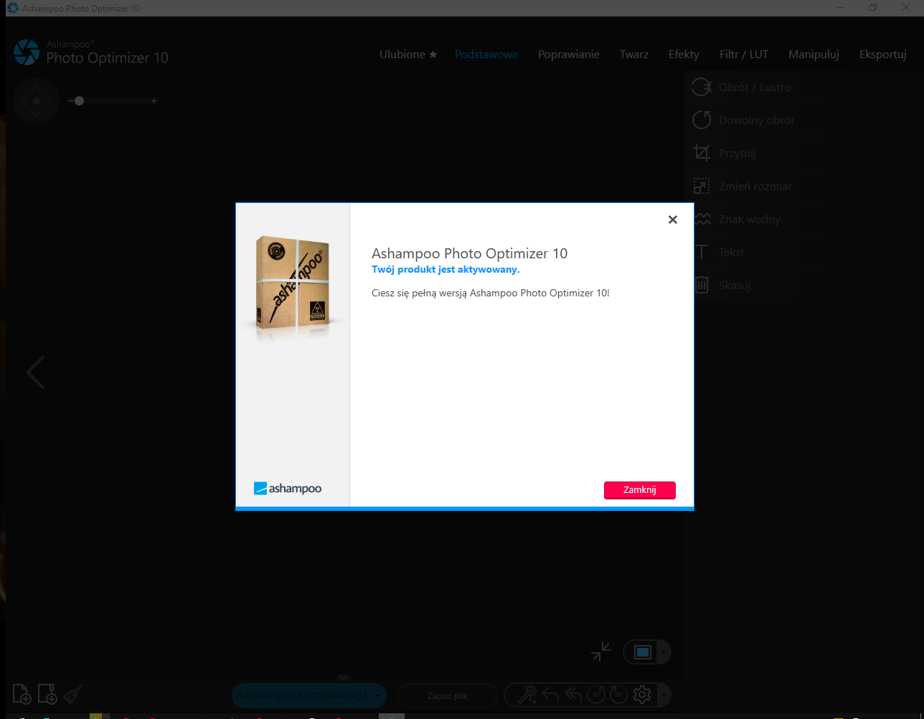This screenshot has width=924, height=719.
Task: Expand the Automatyczna optymalizacja dropdown
Action: tap(377, 695)
